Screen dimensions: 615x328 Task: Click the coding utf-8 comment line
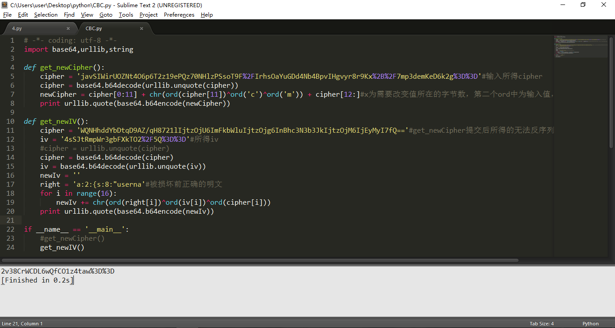point(71,40)
